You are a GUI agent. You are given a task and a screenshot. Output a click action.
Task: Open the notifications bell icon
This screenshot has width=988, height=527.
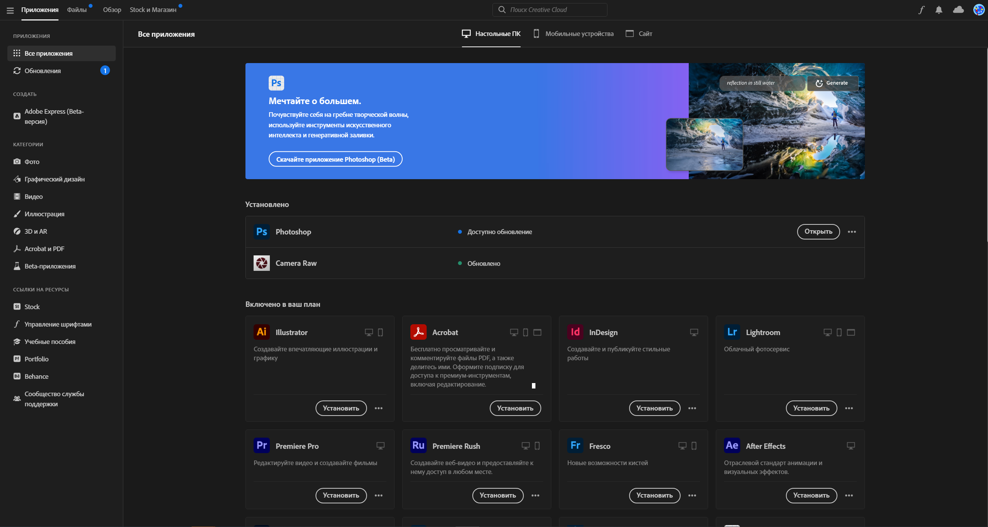pyautogui.click(x=939, y=10)
